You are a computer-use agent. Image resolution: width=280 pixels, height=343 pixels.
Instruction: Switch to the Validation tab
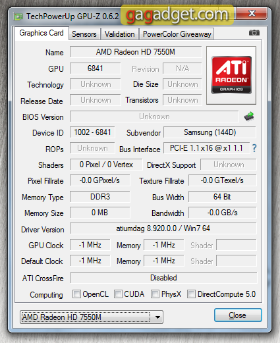point(120,34)
